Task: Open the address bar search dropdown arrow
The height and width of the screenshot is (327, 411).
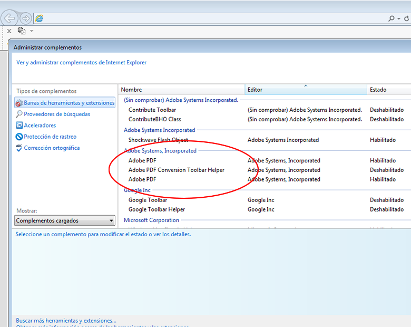Action: [x=398, y=18]
